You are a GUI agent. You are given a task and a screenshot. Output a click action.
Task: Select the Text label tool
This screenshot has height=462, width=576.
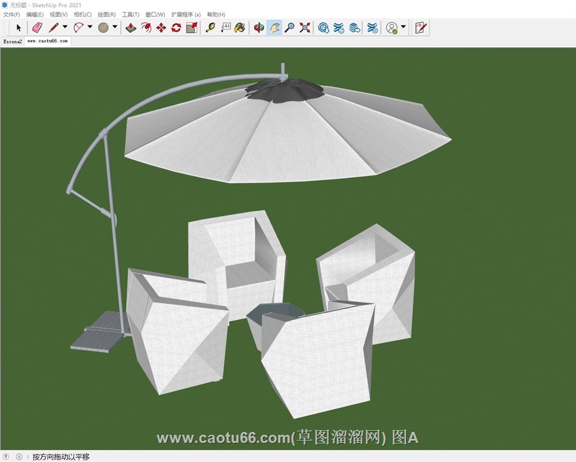[x=225, y=28]
